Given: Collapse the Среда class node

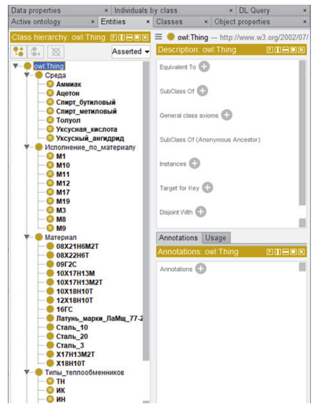Looking at the screenshot, I should click(x=27, y=75).
